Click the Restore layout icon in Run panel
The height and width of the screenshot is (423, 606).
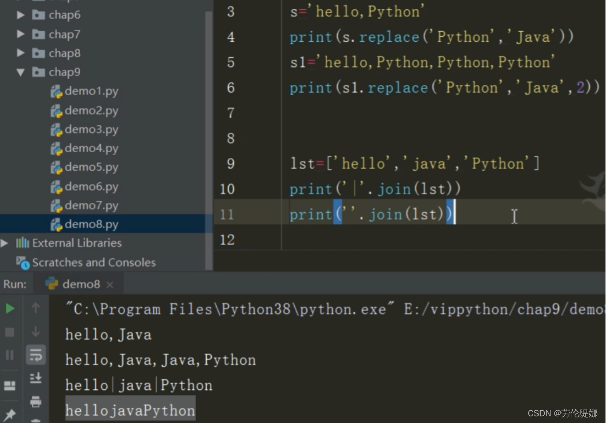(x=10, y=386)
